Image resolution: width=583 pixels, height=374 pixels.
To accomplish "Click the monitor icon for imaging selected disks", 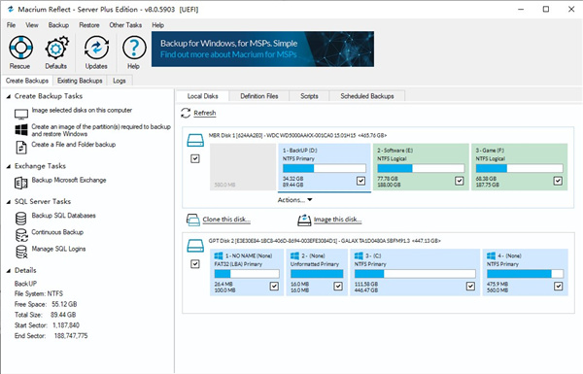I will pos(21,114).
